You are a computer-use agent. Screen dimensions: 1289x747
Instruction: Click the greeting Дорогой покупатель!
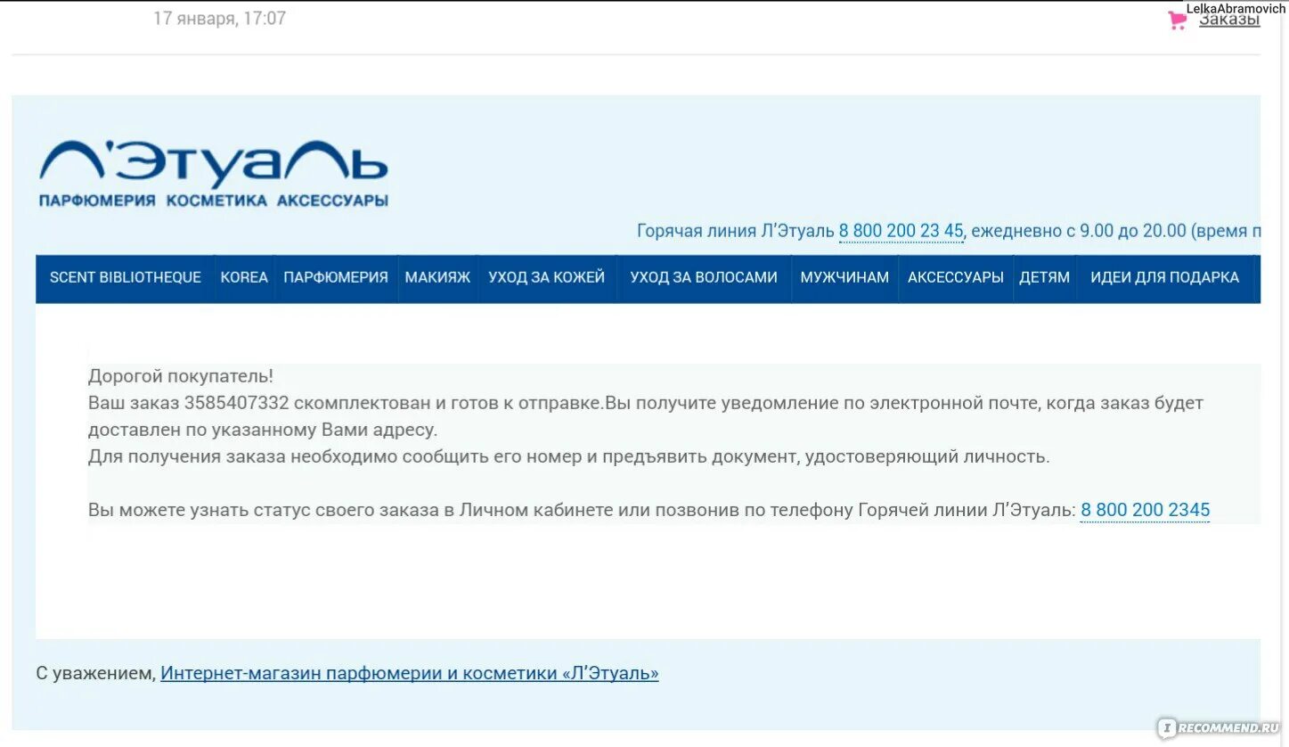point(181,376)
